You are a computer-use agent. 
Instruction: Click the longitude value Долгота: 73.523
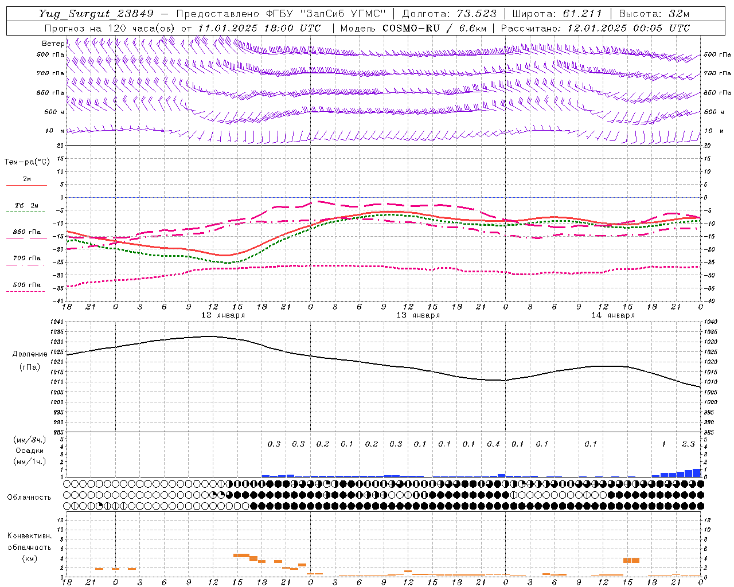450,14
